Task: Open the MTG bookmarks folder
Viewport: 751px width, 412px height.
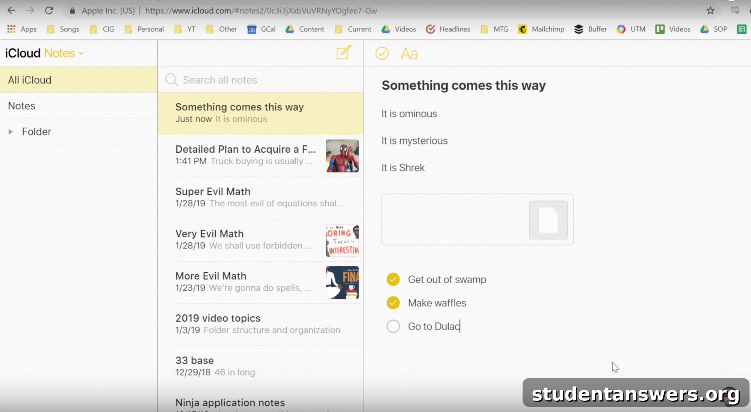Action: [x=494, y=29]
